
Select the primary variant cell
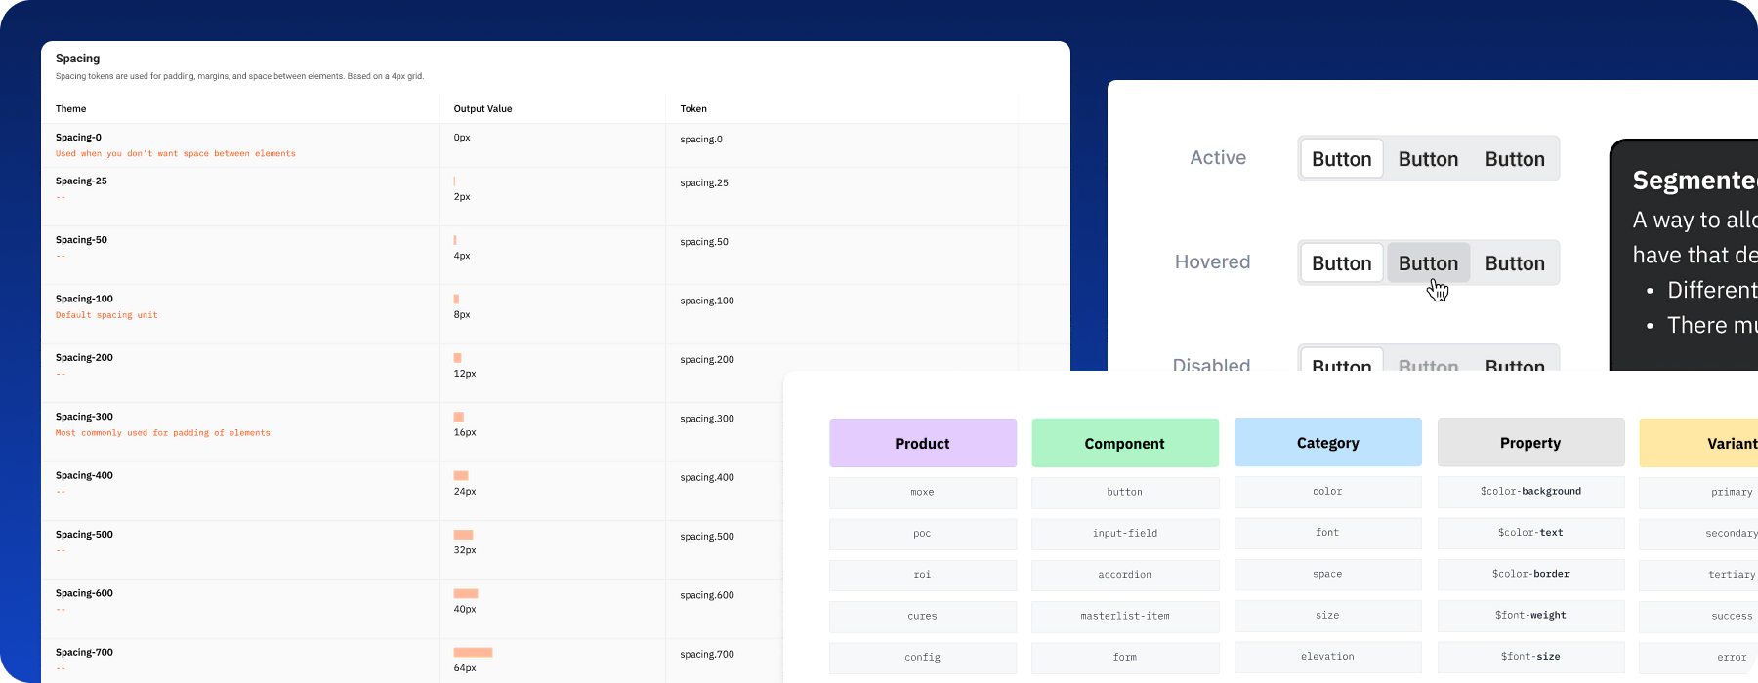coord(1698,492)
